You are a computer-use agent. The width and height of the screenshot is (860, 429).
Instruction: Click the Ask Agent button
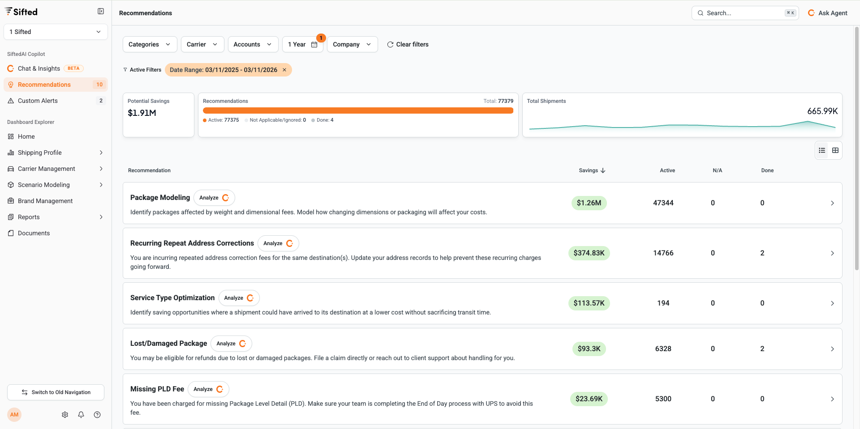pyautogui.click(x=828, y=13)
